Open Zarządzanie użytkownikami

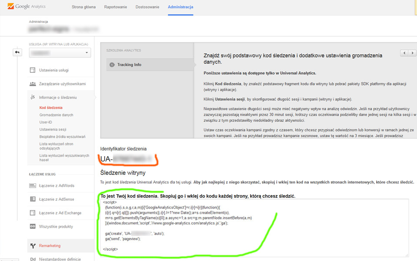coord(62,84)
